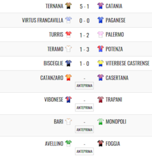Click the Palermo pink jersey icon
Viewport: 152px width, 157px height.
click(101, 35)
